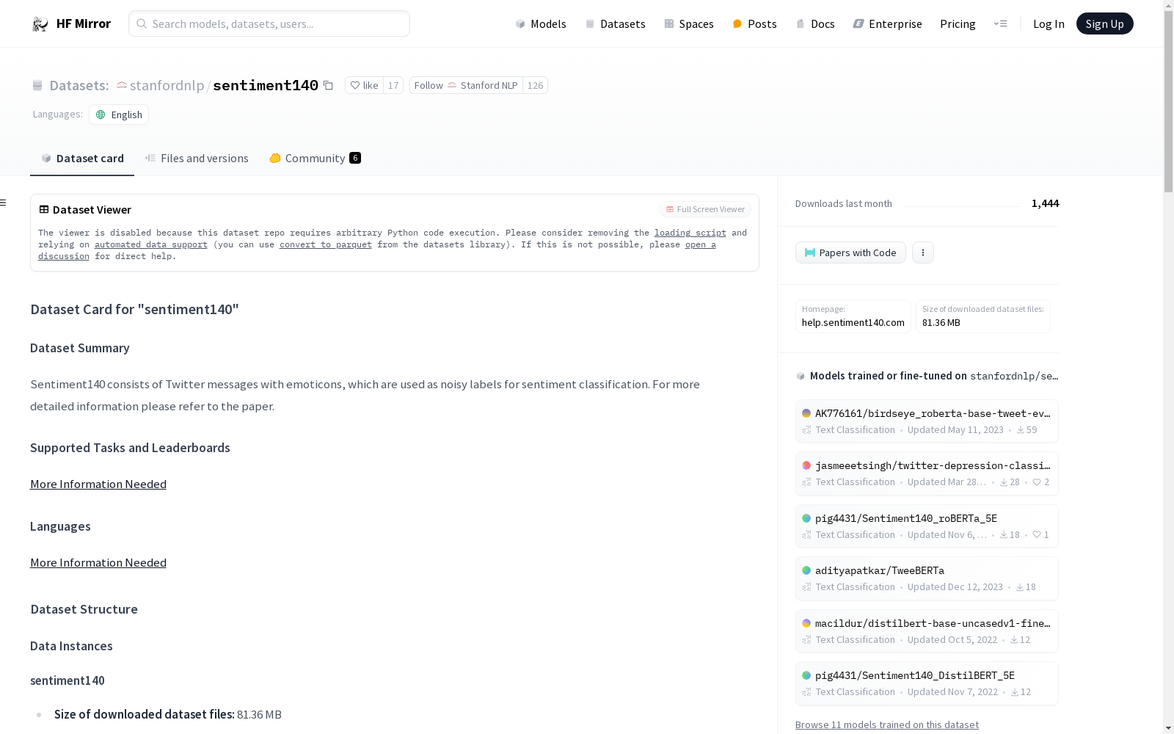Click the search magnifier icon
This screenshot has width=1174, height=734.
pos(142,23)
